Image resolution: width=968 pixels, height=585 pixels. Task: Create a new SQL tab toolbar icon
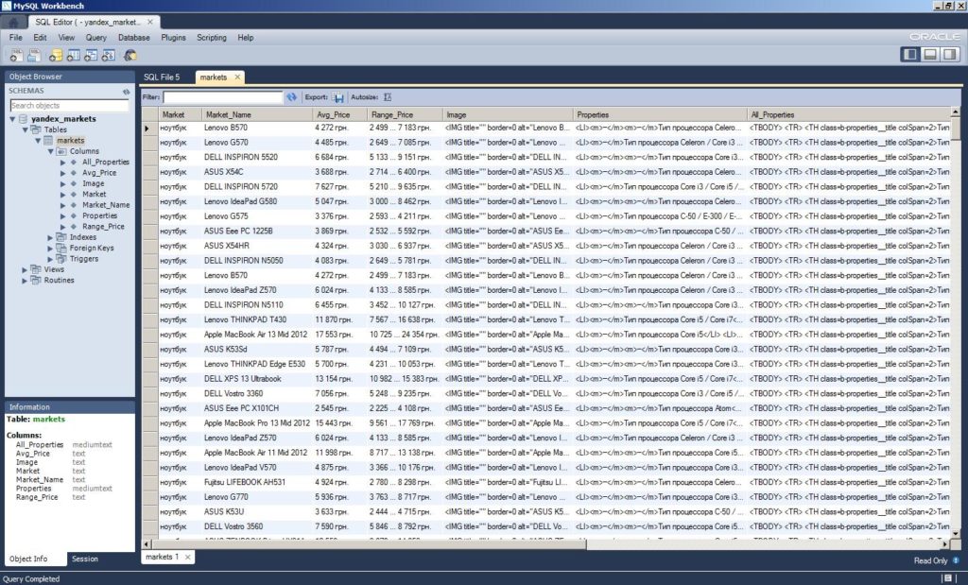[16, 56]
